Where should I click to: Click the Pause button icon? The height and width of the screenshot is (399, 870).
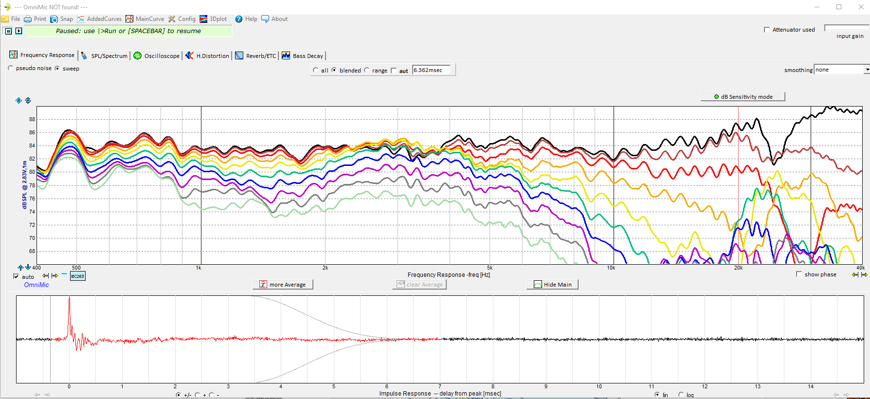pyautogui.click(x=8, y=31)
